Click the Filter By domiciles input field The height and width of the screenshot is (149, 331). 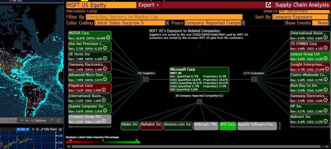pos(164,17)
